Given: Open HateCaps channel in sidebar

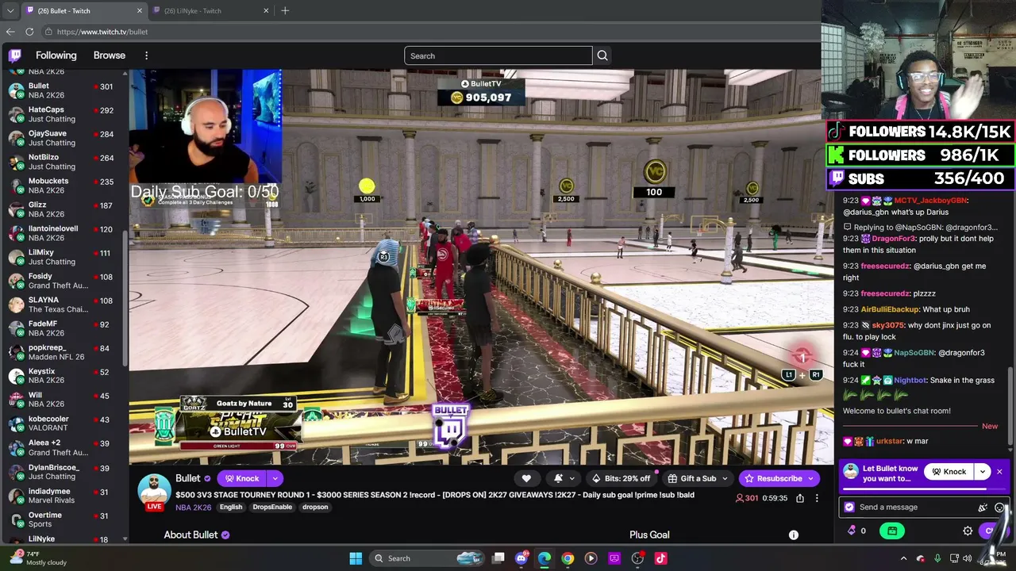Looking at the screenshot, I should tap(62, 114).
